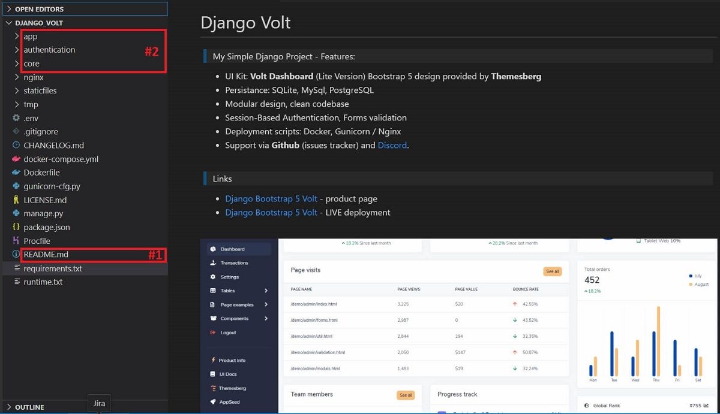Click the git diamond icon for .gitignore
Screen dimensions: 720x414
tap(16, 131)
